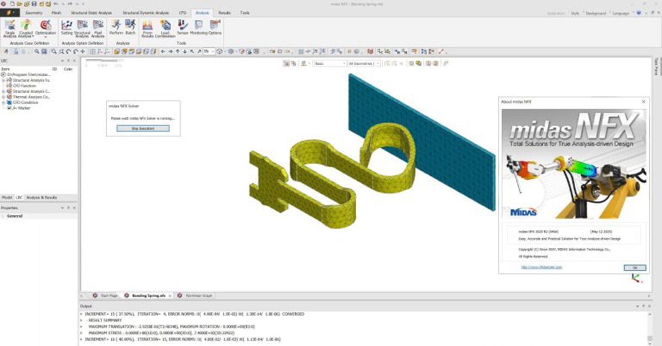The width and height of the screenshot is (662, 346).
Task: Expand the Structural Analysis Function tree node
Action: point(4,80)
